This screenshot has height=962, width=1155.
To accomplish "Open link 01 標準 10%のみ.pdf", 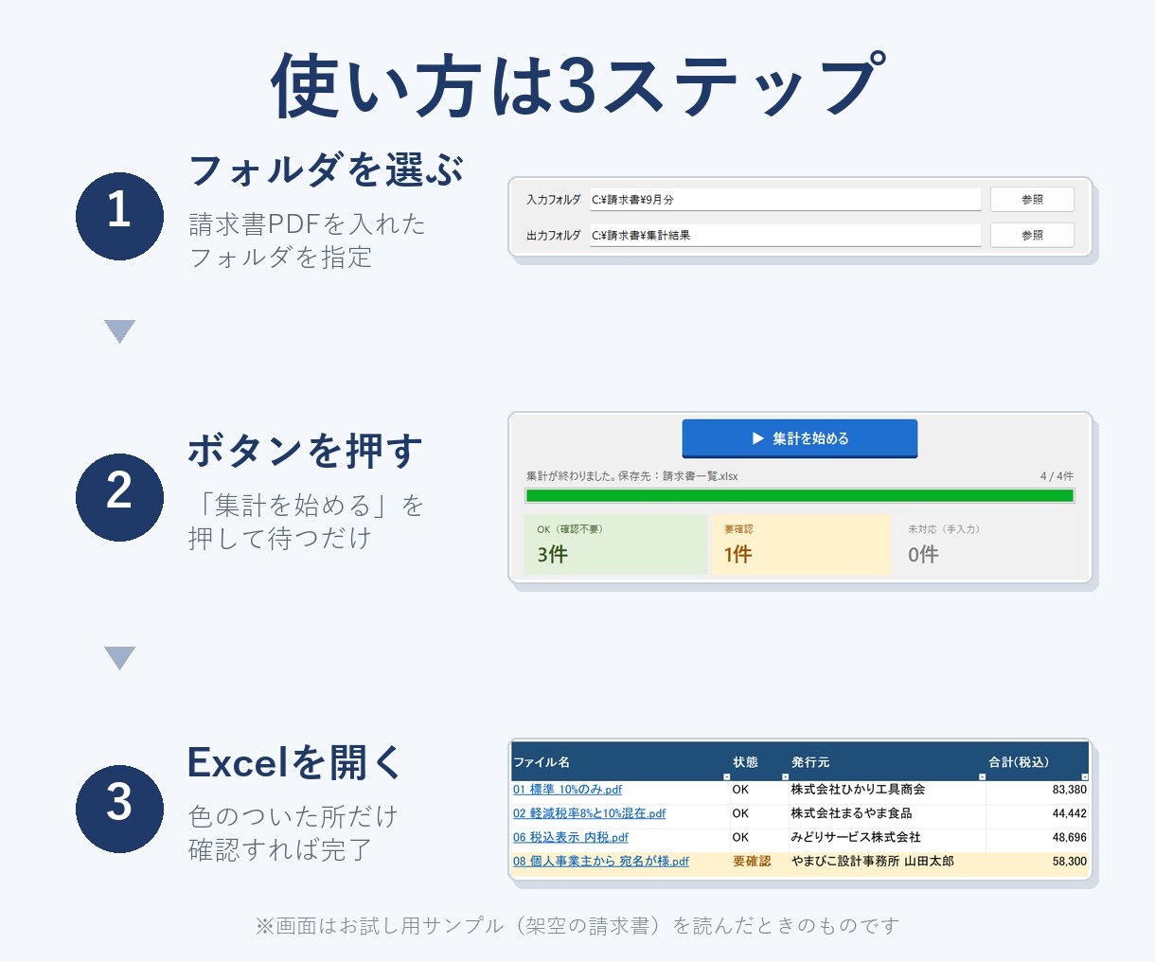I will pos(567,790).
